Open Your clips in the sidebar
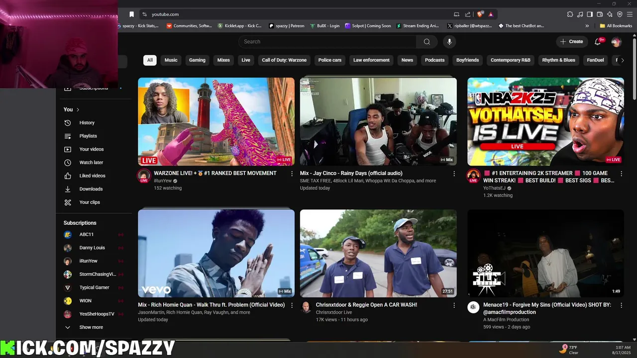The image size is (637, 358). coord(90,202)
